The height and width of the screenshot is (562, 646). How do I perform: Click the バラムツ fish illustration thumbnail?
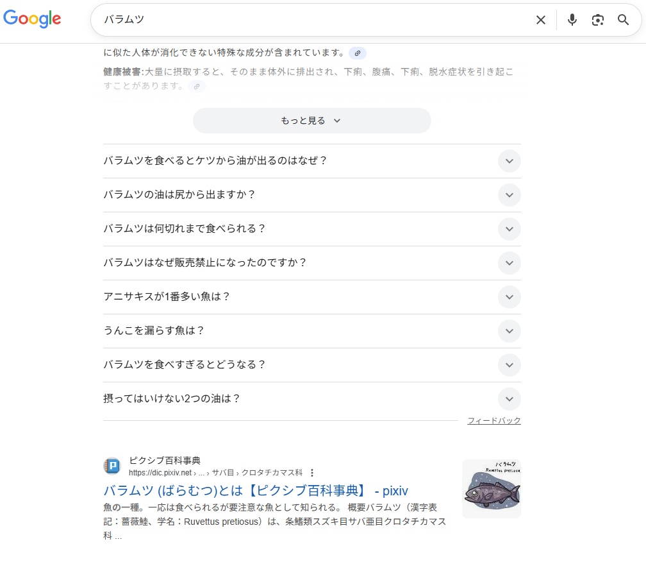(x=491, y=489)
